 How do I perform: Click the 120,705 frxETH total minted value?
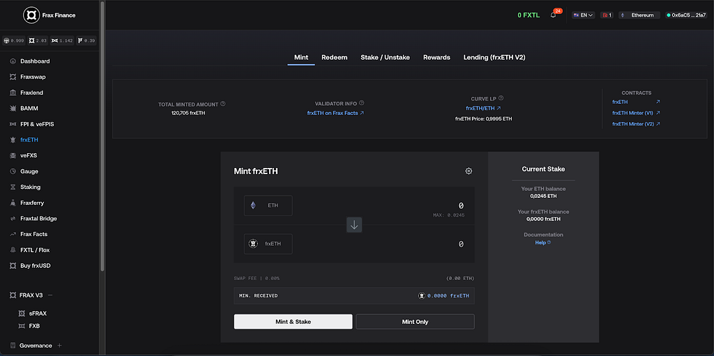tap(188, 113)
